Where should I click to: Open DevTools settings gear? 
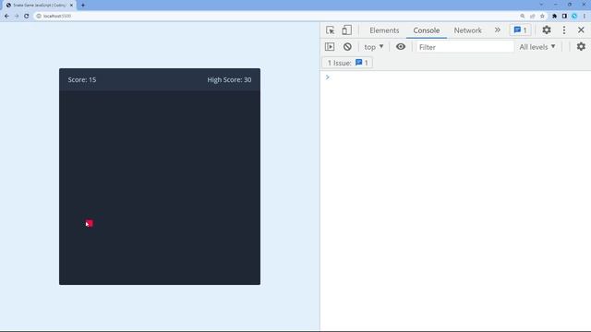pos(547,30)
